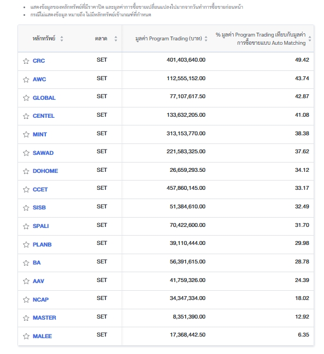The image size is (324, 354).
Task: Open CENTEL symbol link
Action: coord(43,116)
